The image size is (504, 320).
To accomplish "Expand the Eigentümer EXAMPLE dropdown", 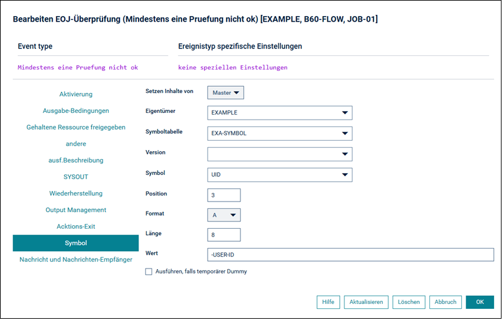I will coord(280,113).
